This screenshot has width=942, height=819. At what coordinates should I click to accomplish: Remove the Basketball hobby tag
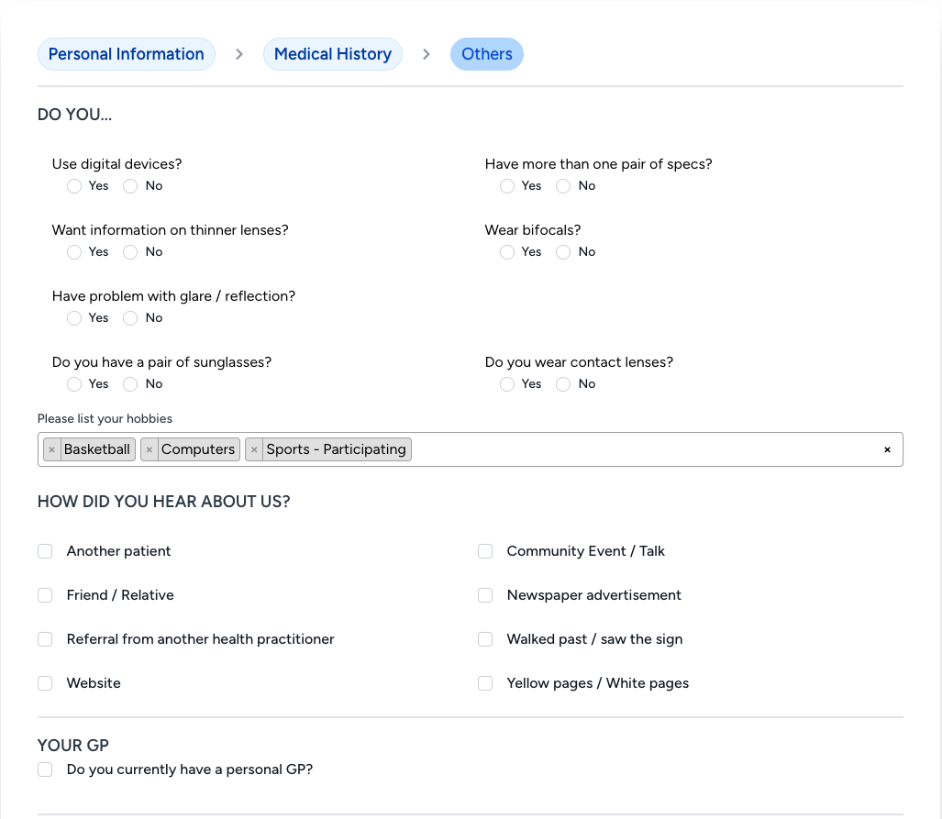52,448
